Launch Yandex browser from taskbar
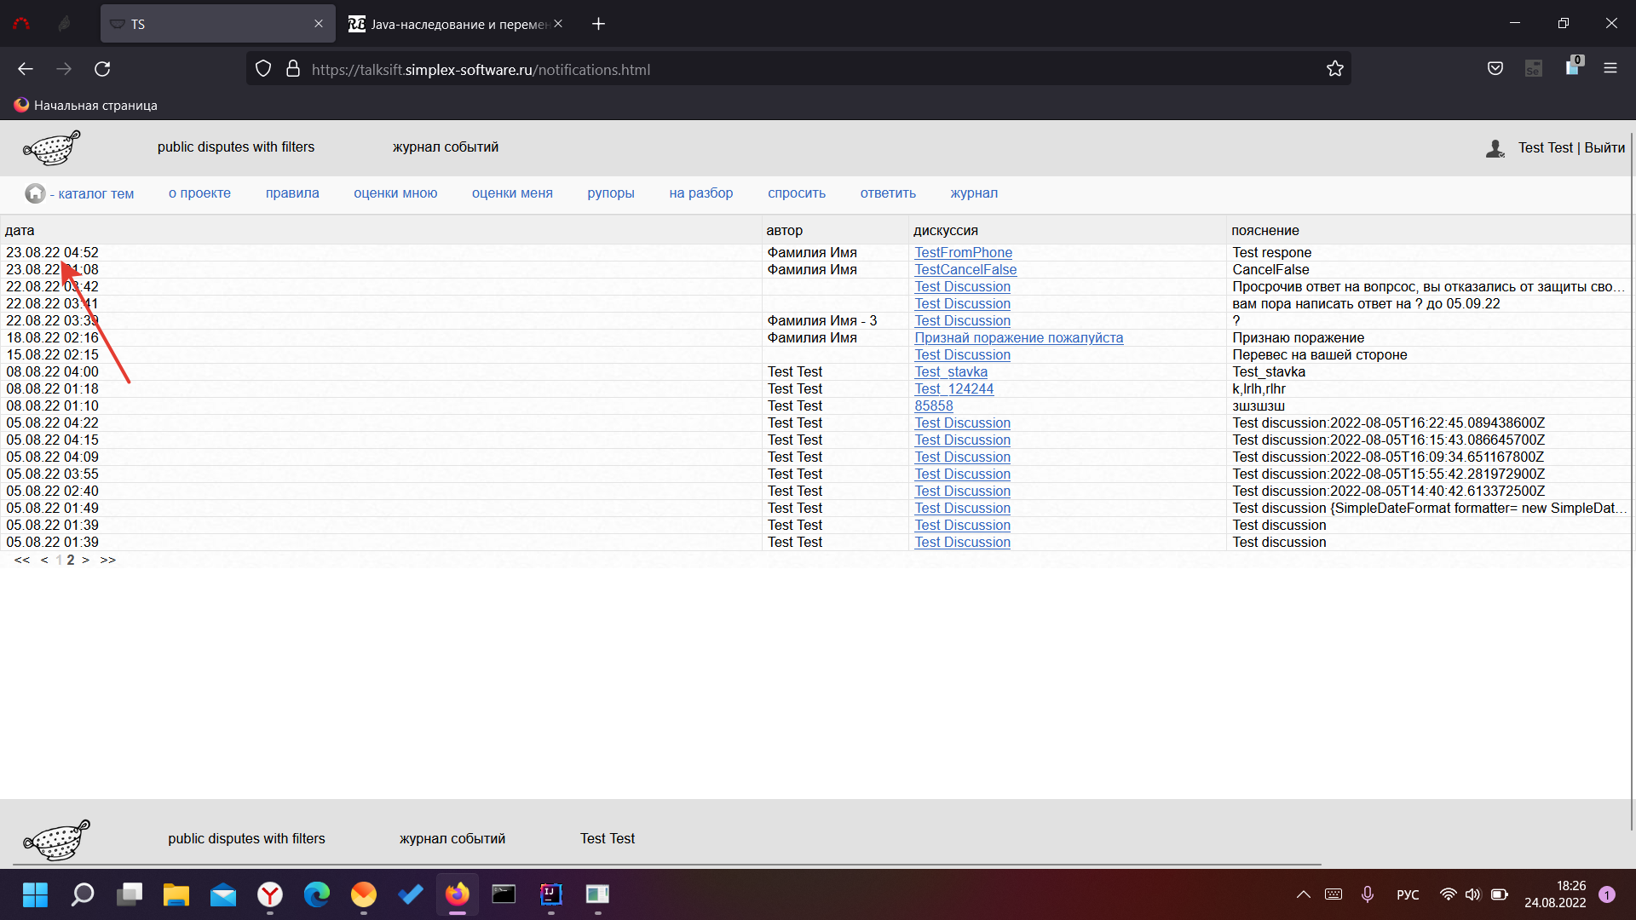1636x920 pixels. 270,894
